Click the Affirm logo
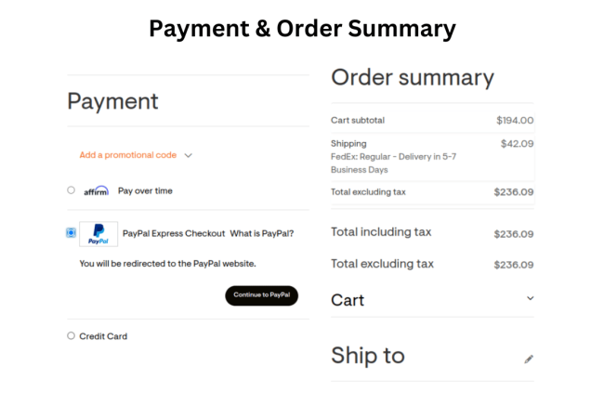The width and height of the screenshot is (604, 418). click(96, 190)
